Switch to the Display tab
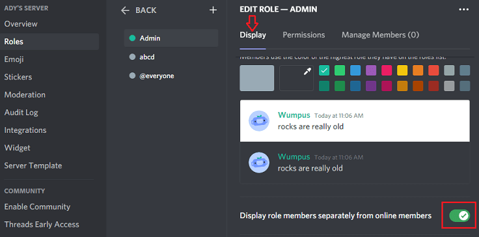479x237 pixels. click(253, 35)
